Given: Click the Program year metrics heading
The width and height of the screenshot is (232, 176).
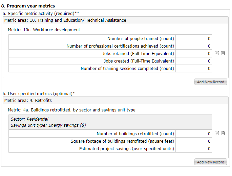Looking at the screenshot, I should coord(28,6).
